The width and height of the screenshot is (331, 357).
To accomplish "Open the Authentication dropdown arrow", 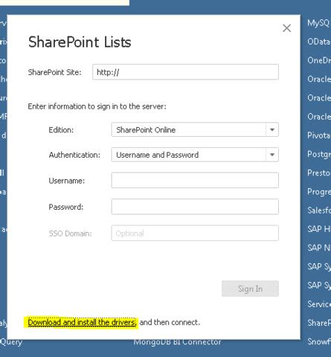I will coord(272,155).
